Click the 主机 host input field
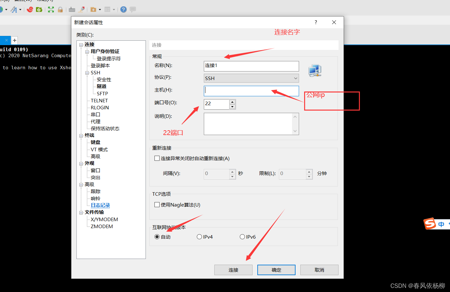 [251, 91]
